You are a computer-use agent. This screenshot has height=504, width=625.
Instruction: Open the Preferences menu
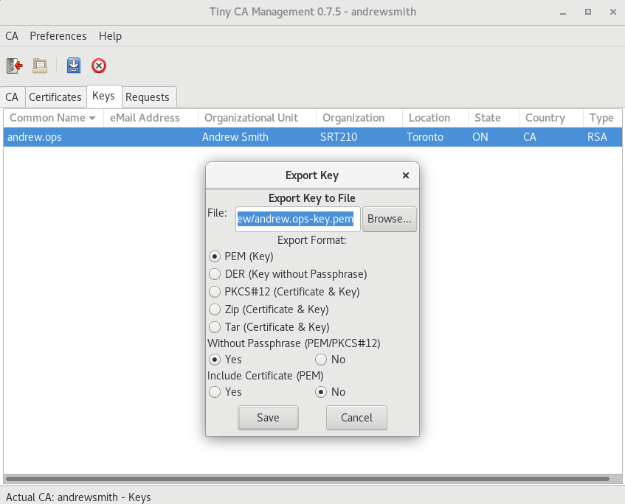(58, 36)
